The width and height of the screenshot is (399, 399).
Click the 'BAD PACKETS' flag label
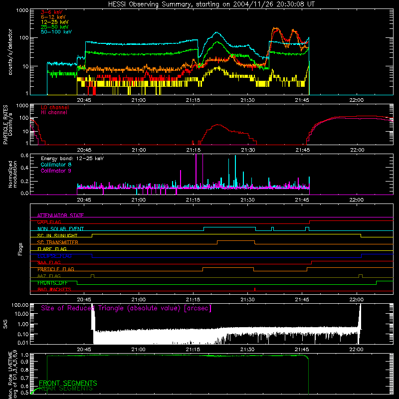tap(54, 290)
